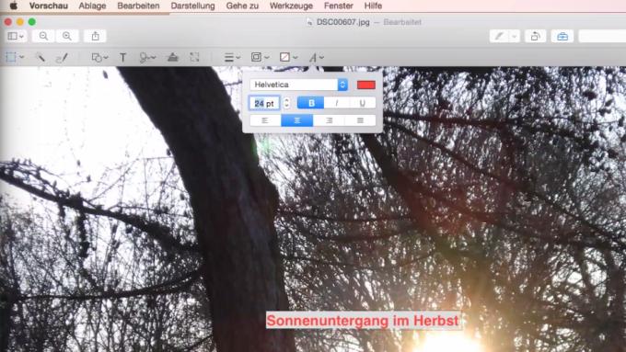
Task: Expand the Shapes tool dropdown
Action: point(99,57)
